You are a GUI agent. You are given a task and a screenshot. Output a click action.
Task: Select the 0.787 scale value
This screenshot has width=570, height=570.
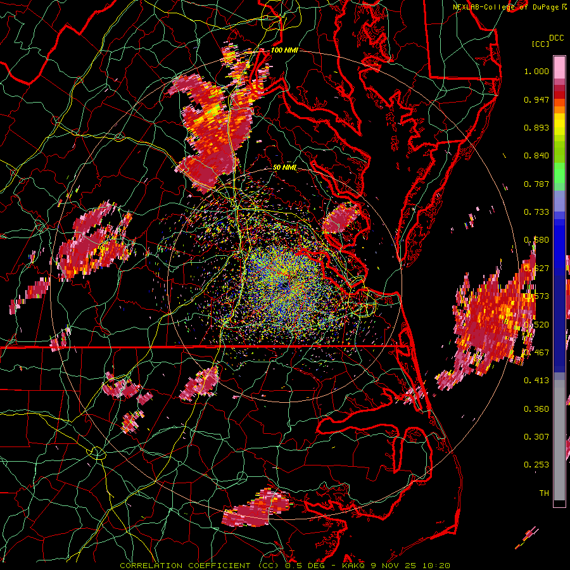click(x=536, y=184)
